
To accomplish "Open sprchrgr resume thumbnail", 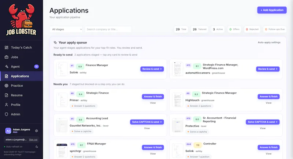I will click(62, 151).
